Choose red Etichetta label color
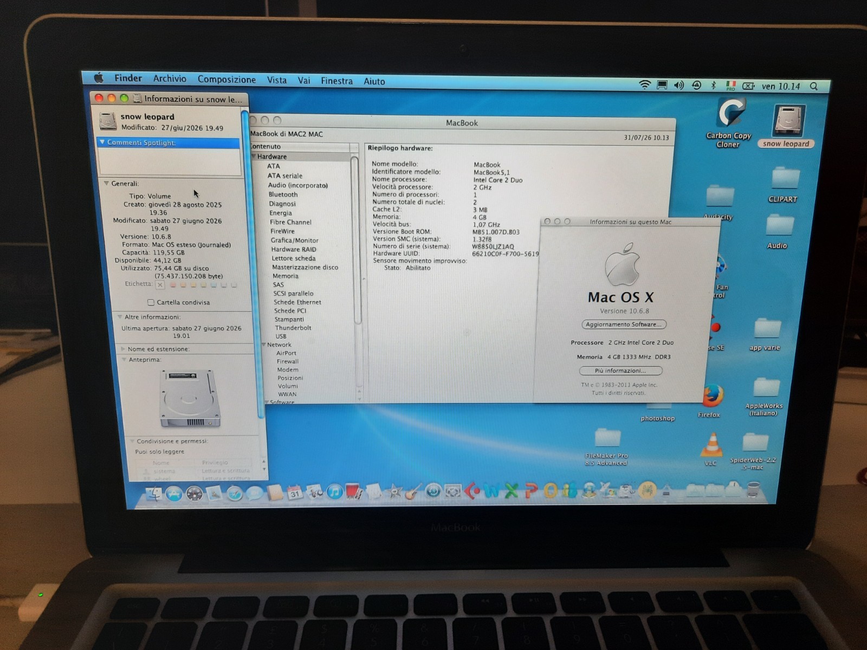 (173, 284)
